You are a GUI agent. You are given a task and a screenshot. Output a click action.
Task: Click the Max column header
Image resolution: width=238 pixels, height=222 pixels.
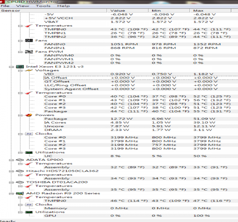(x=210, y=11)
